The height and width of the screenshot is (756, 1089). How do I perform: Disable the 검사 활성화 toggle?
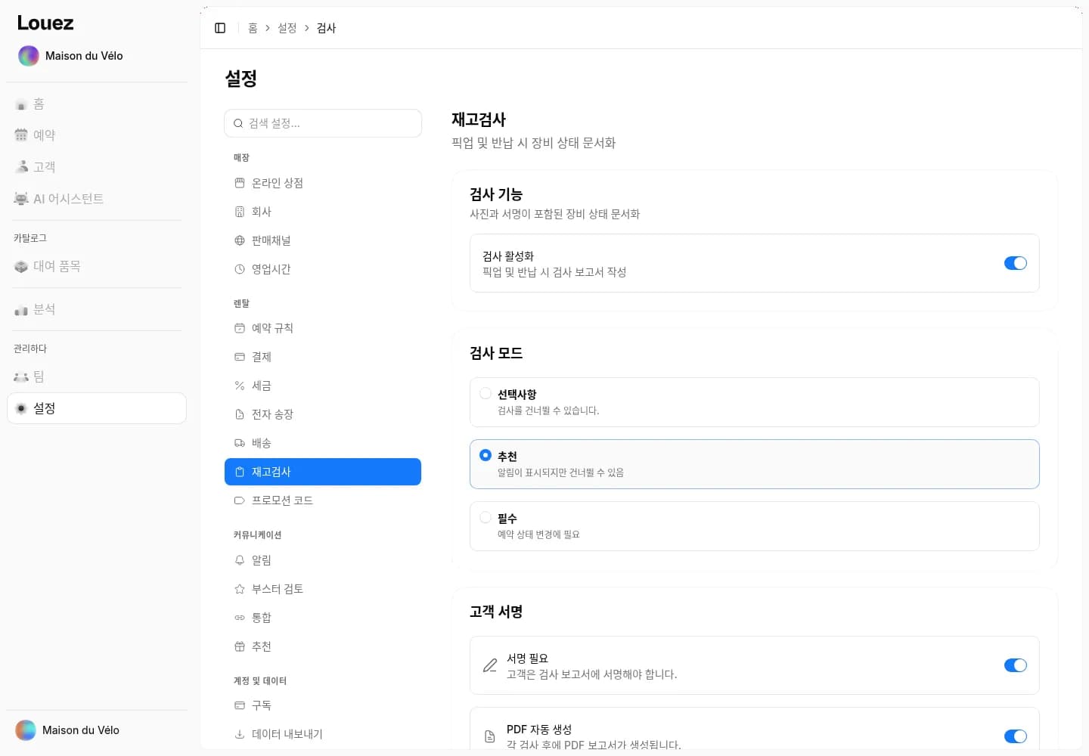1015,263
